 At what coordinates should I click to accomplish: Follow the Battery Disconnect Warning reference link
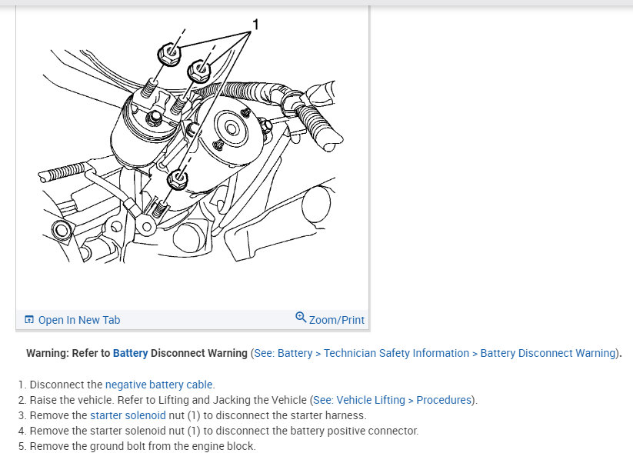point(435,353)
